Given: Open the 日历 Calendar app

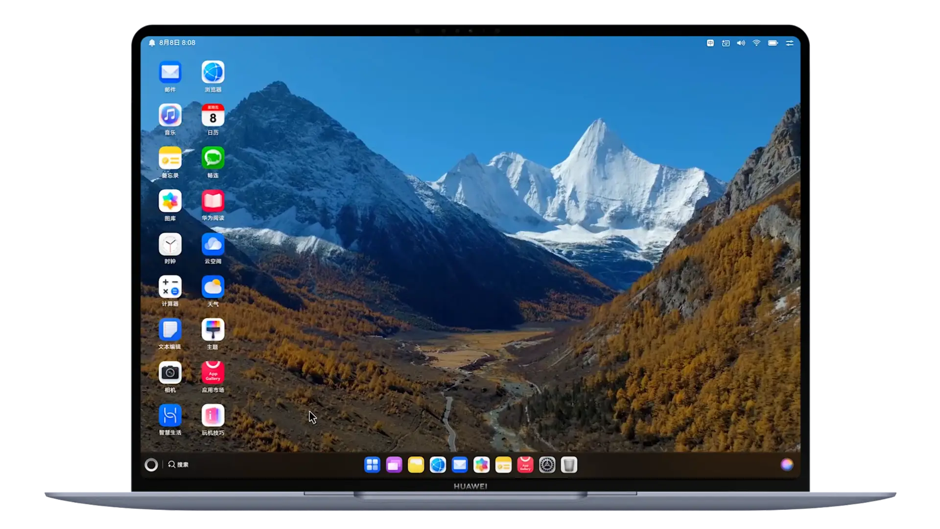Looking at the screenshot, I should (x=213, y=116).
